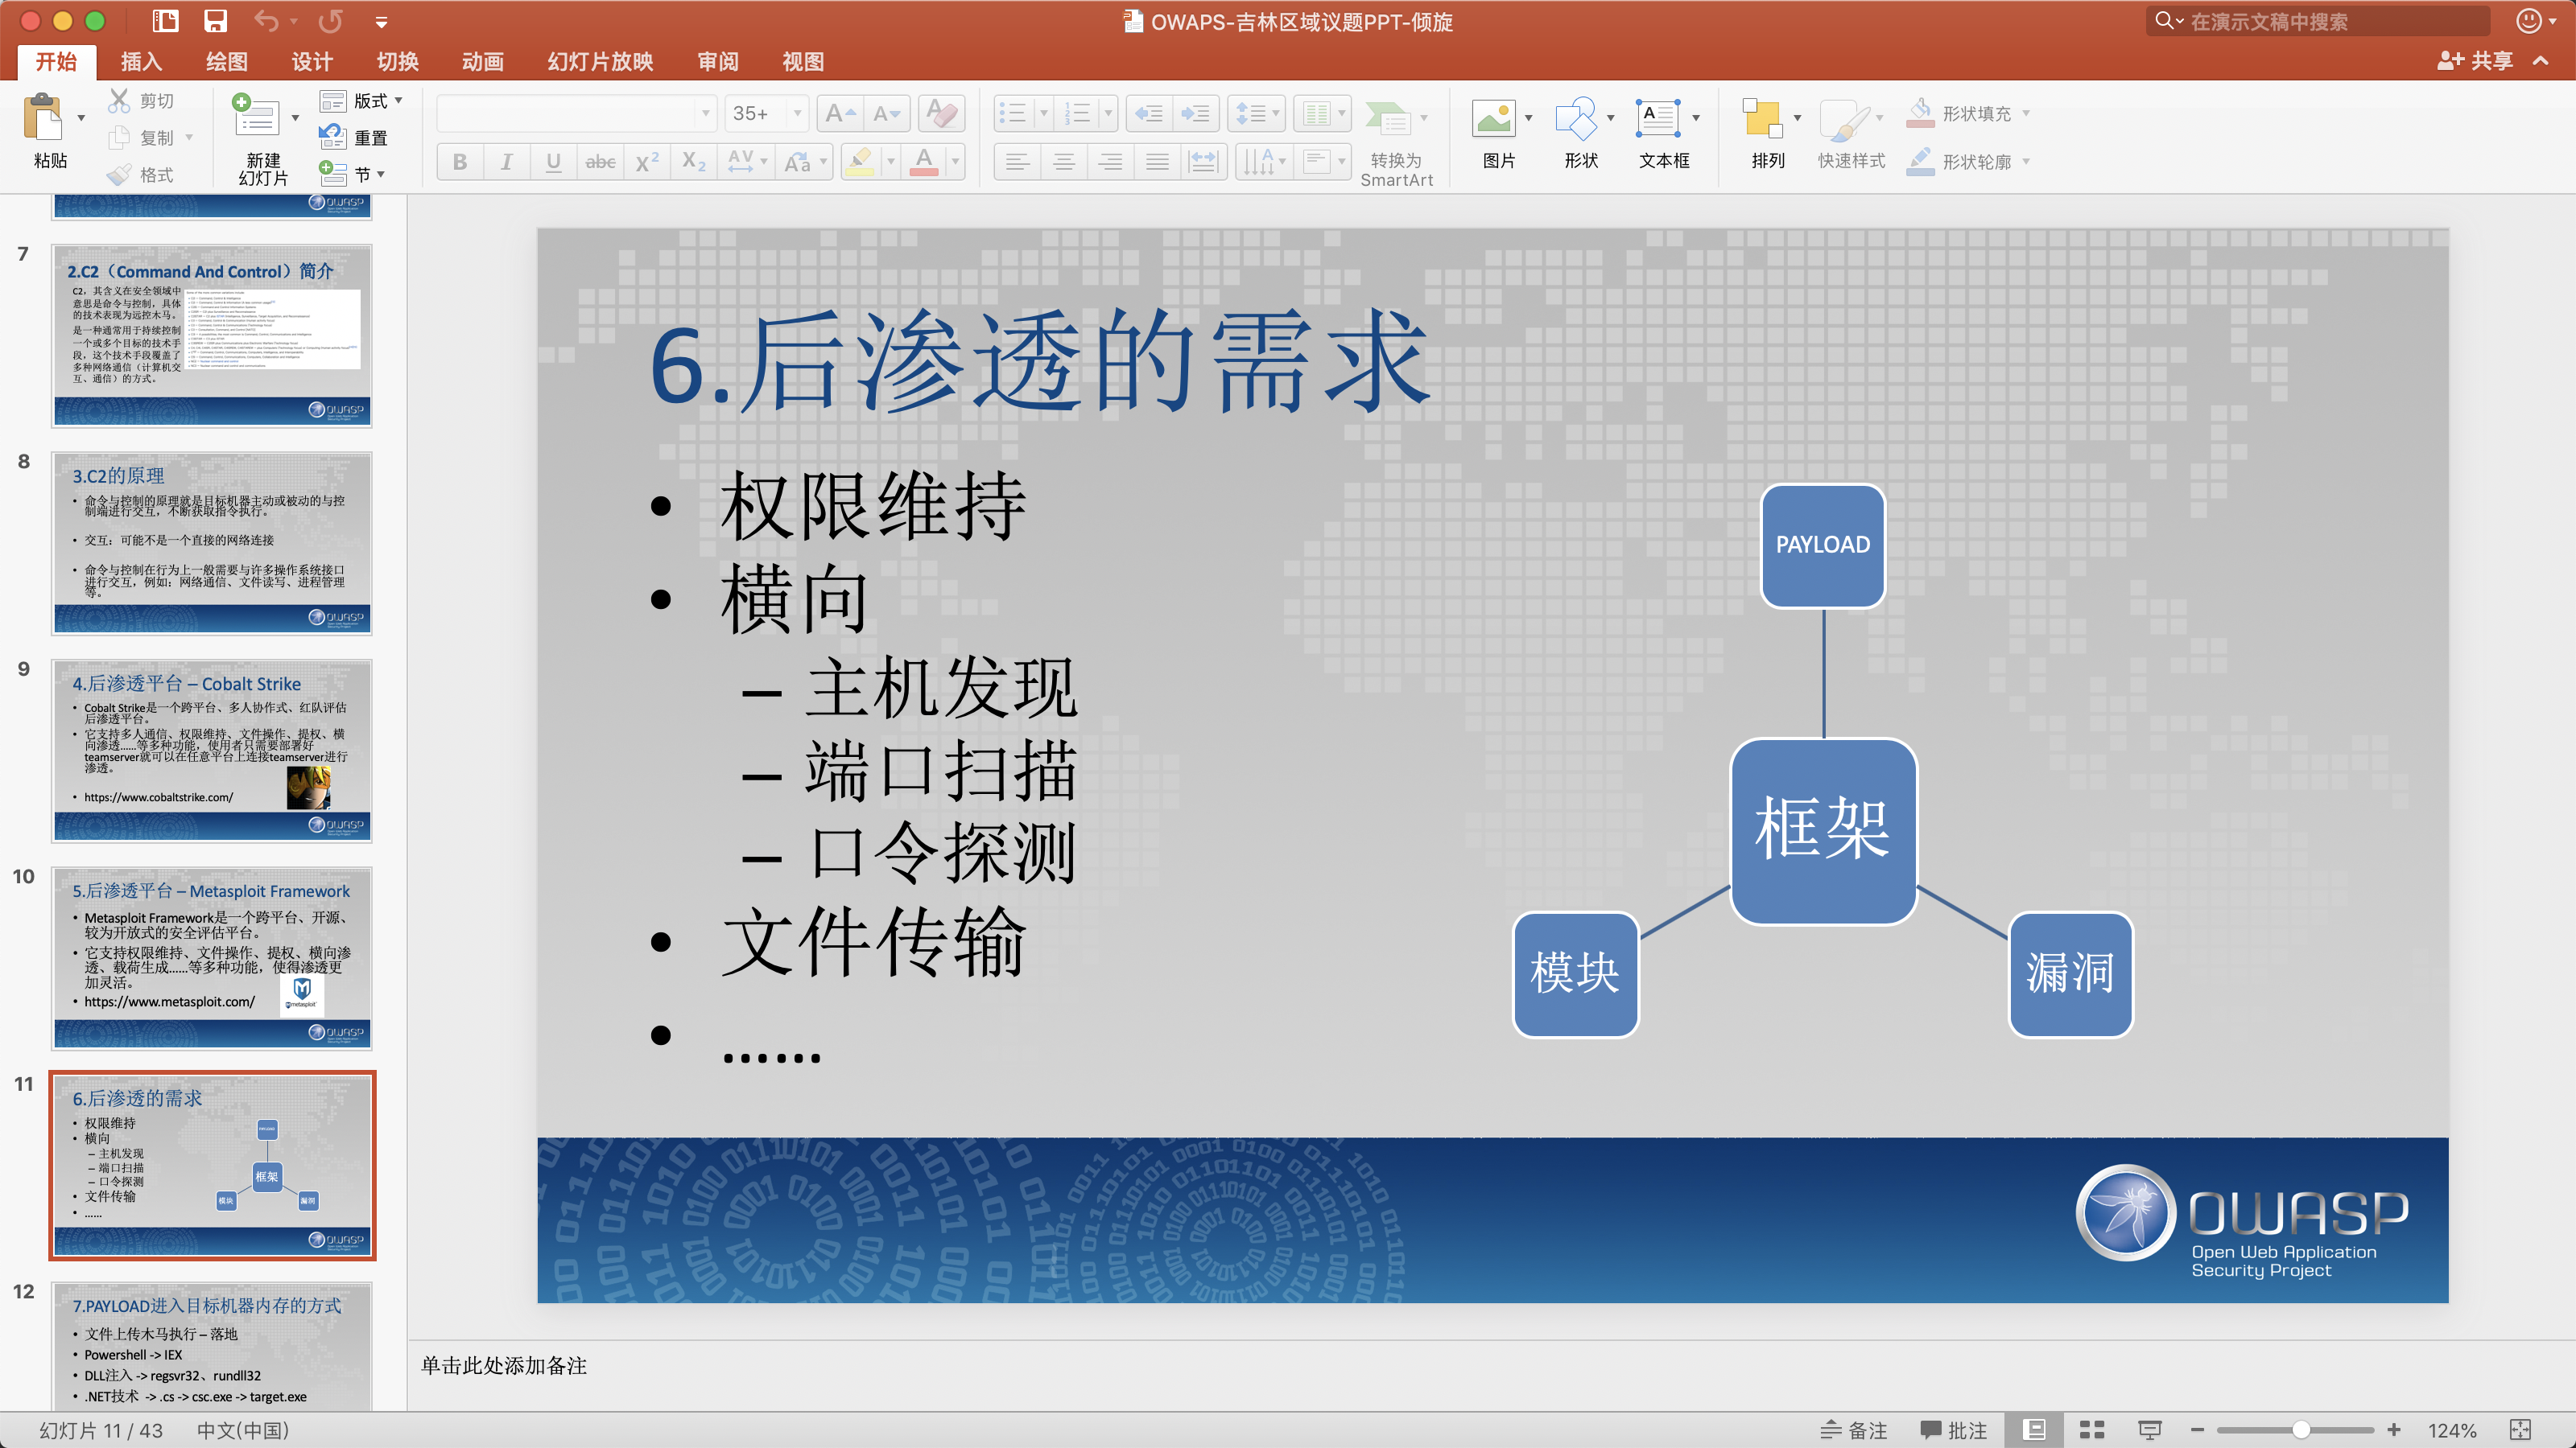Viewport: 2576px width, 1448px height.
Task: Click the Format painter brush icon
Action: pyautogui.click(x=120, y=174)
